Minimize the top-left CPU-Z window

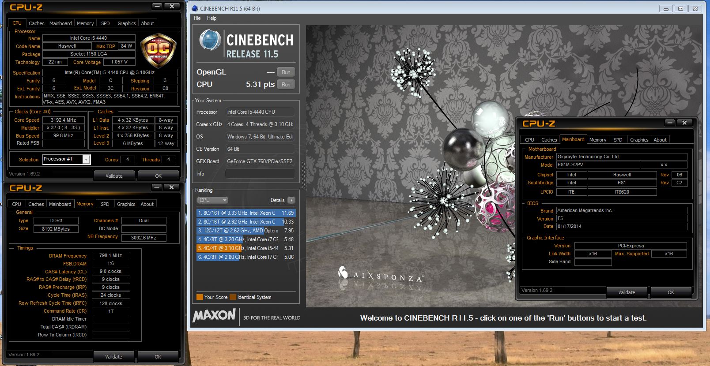point(157,6)
